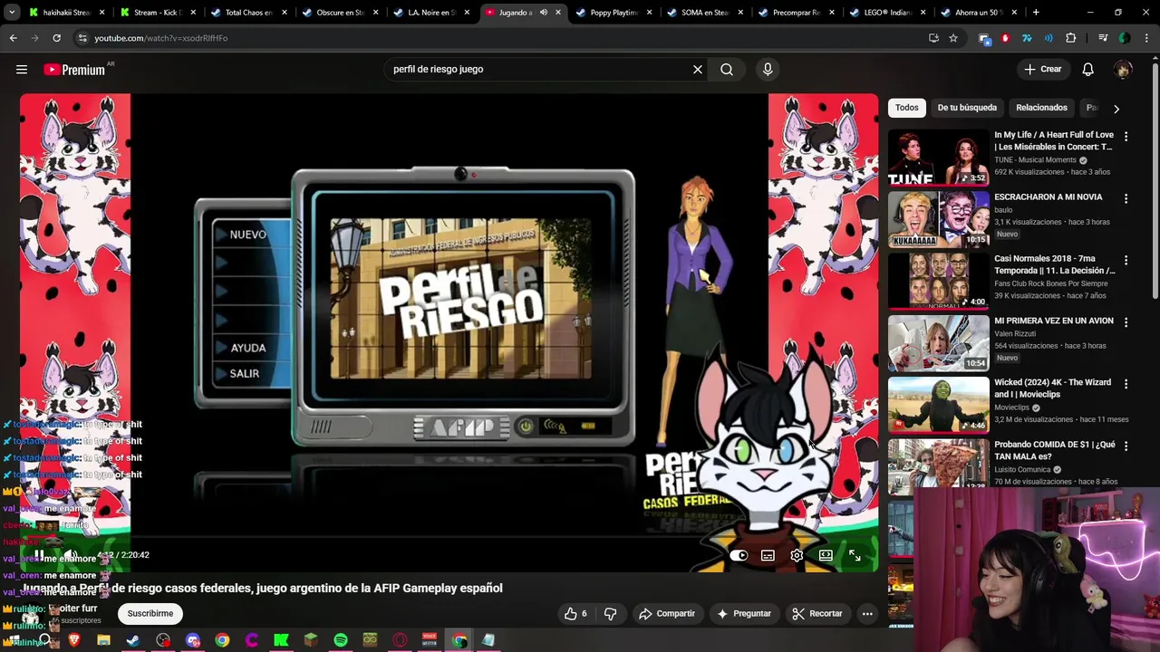Toggle autoplay switch in player
Screen dimensions: 1160x652
(739, 555)
